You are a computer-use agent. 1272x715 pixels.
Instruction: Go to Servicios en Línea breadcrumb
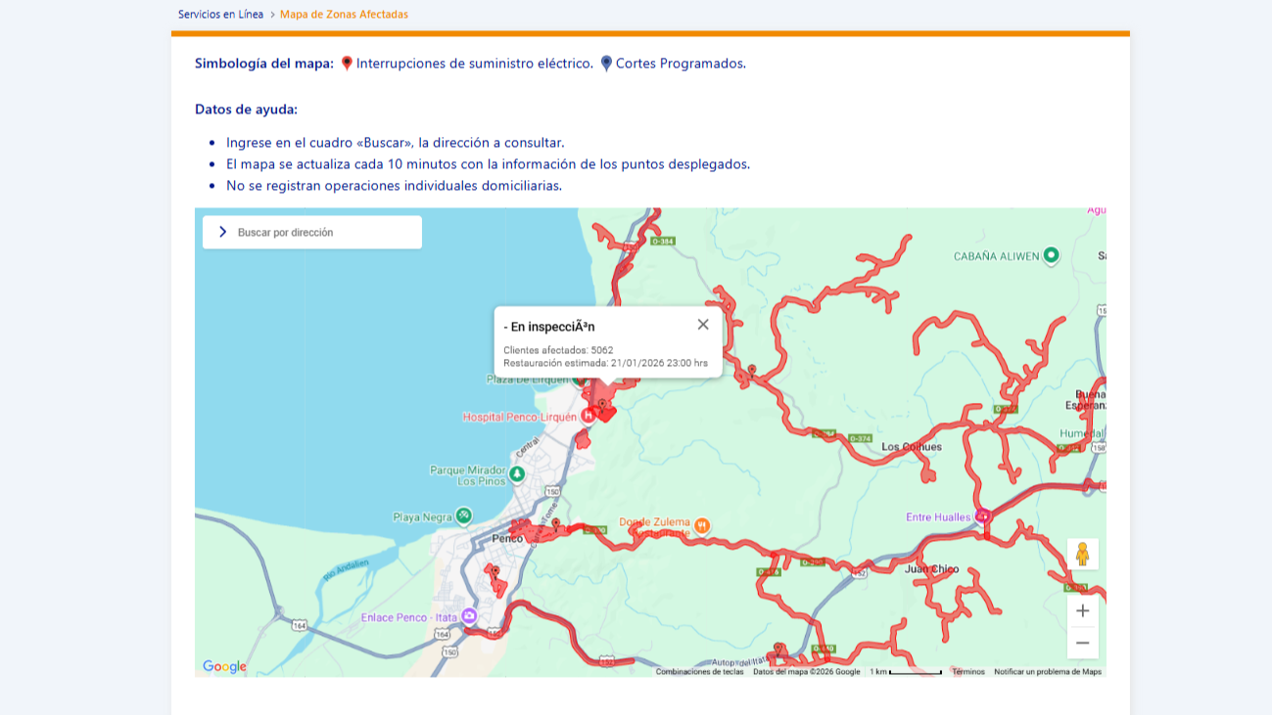[220, 15]
